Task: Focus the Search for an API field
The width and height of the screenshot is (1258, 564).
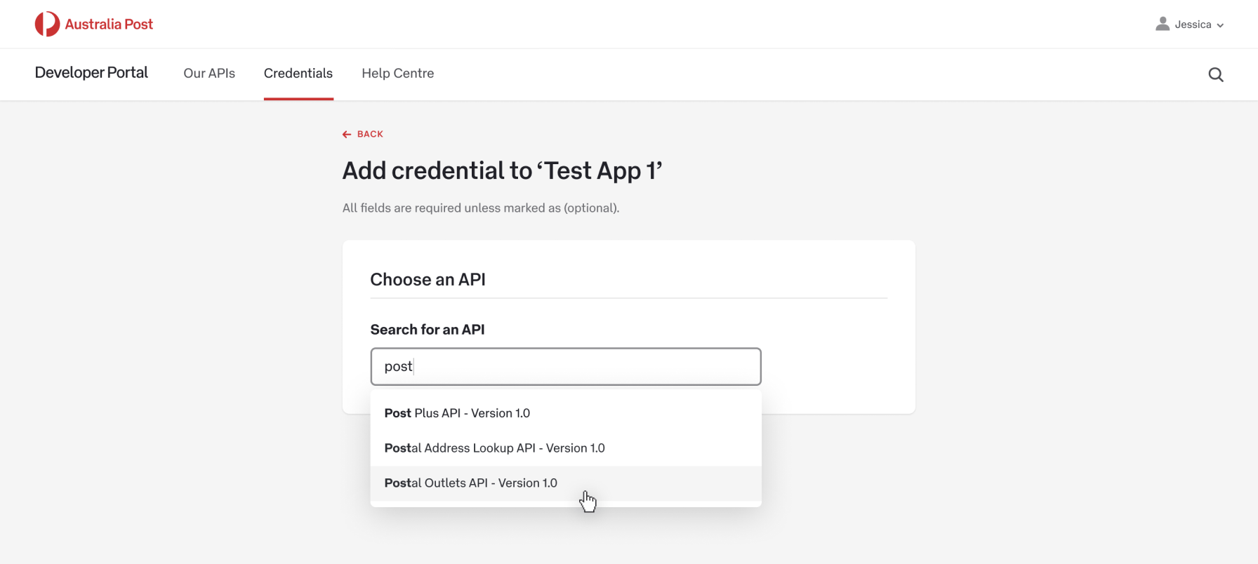Action: (565, 366)
